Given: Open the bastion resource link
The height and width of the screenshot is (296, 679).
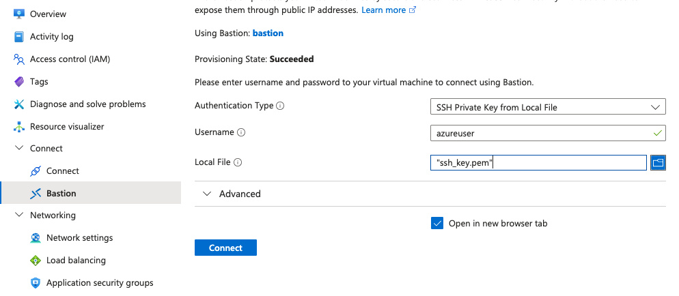Looking at the screenshot, I should (268, 33).
